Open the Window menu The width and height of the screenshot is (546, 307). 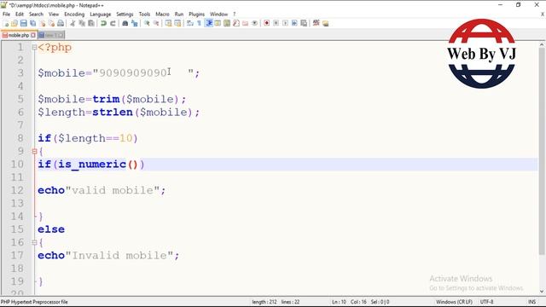click(218, 14)
